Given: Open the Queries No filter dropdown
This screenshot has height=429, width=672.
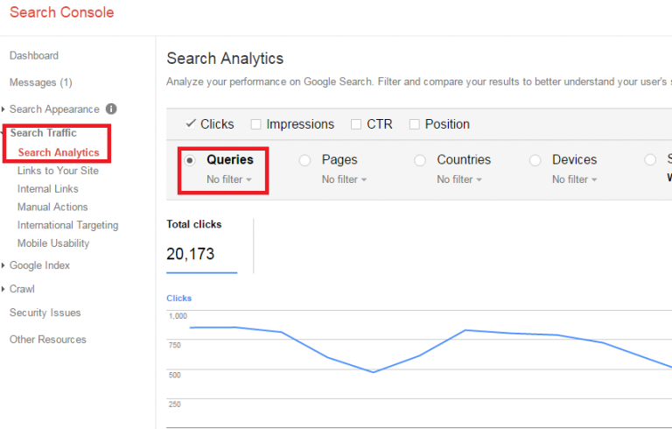Looking at the screenshot, I should [x=229, y=179].
